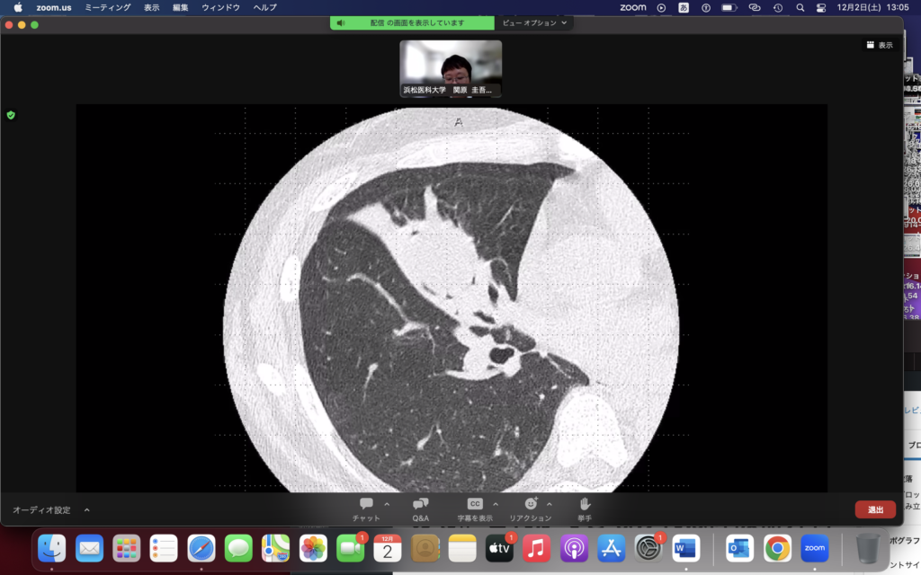The image size is (921, 575).
Task: Raise hand with the 挙手 icon
Action: [x=585, y=504]
